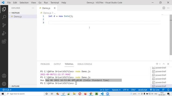Open the Terminal menu

(55, 2)
